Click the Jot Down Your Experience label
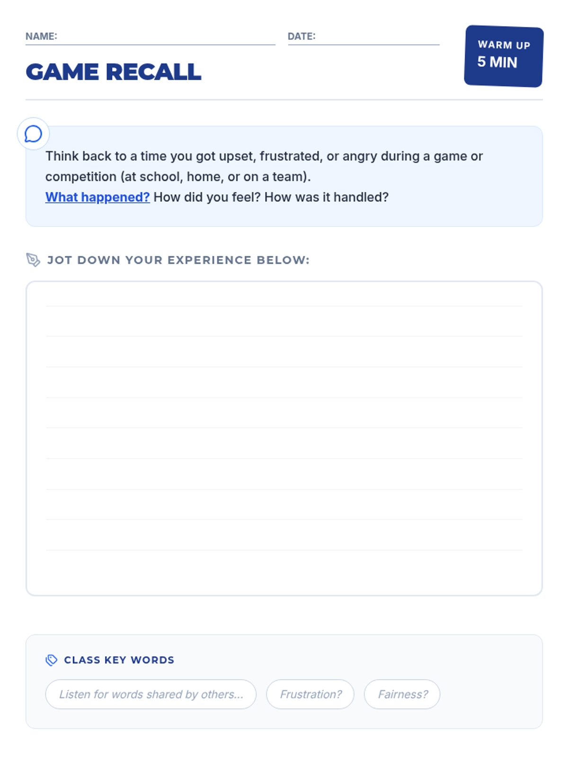Viewport: 568px width, 758px height. [x=178, y=260]
